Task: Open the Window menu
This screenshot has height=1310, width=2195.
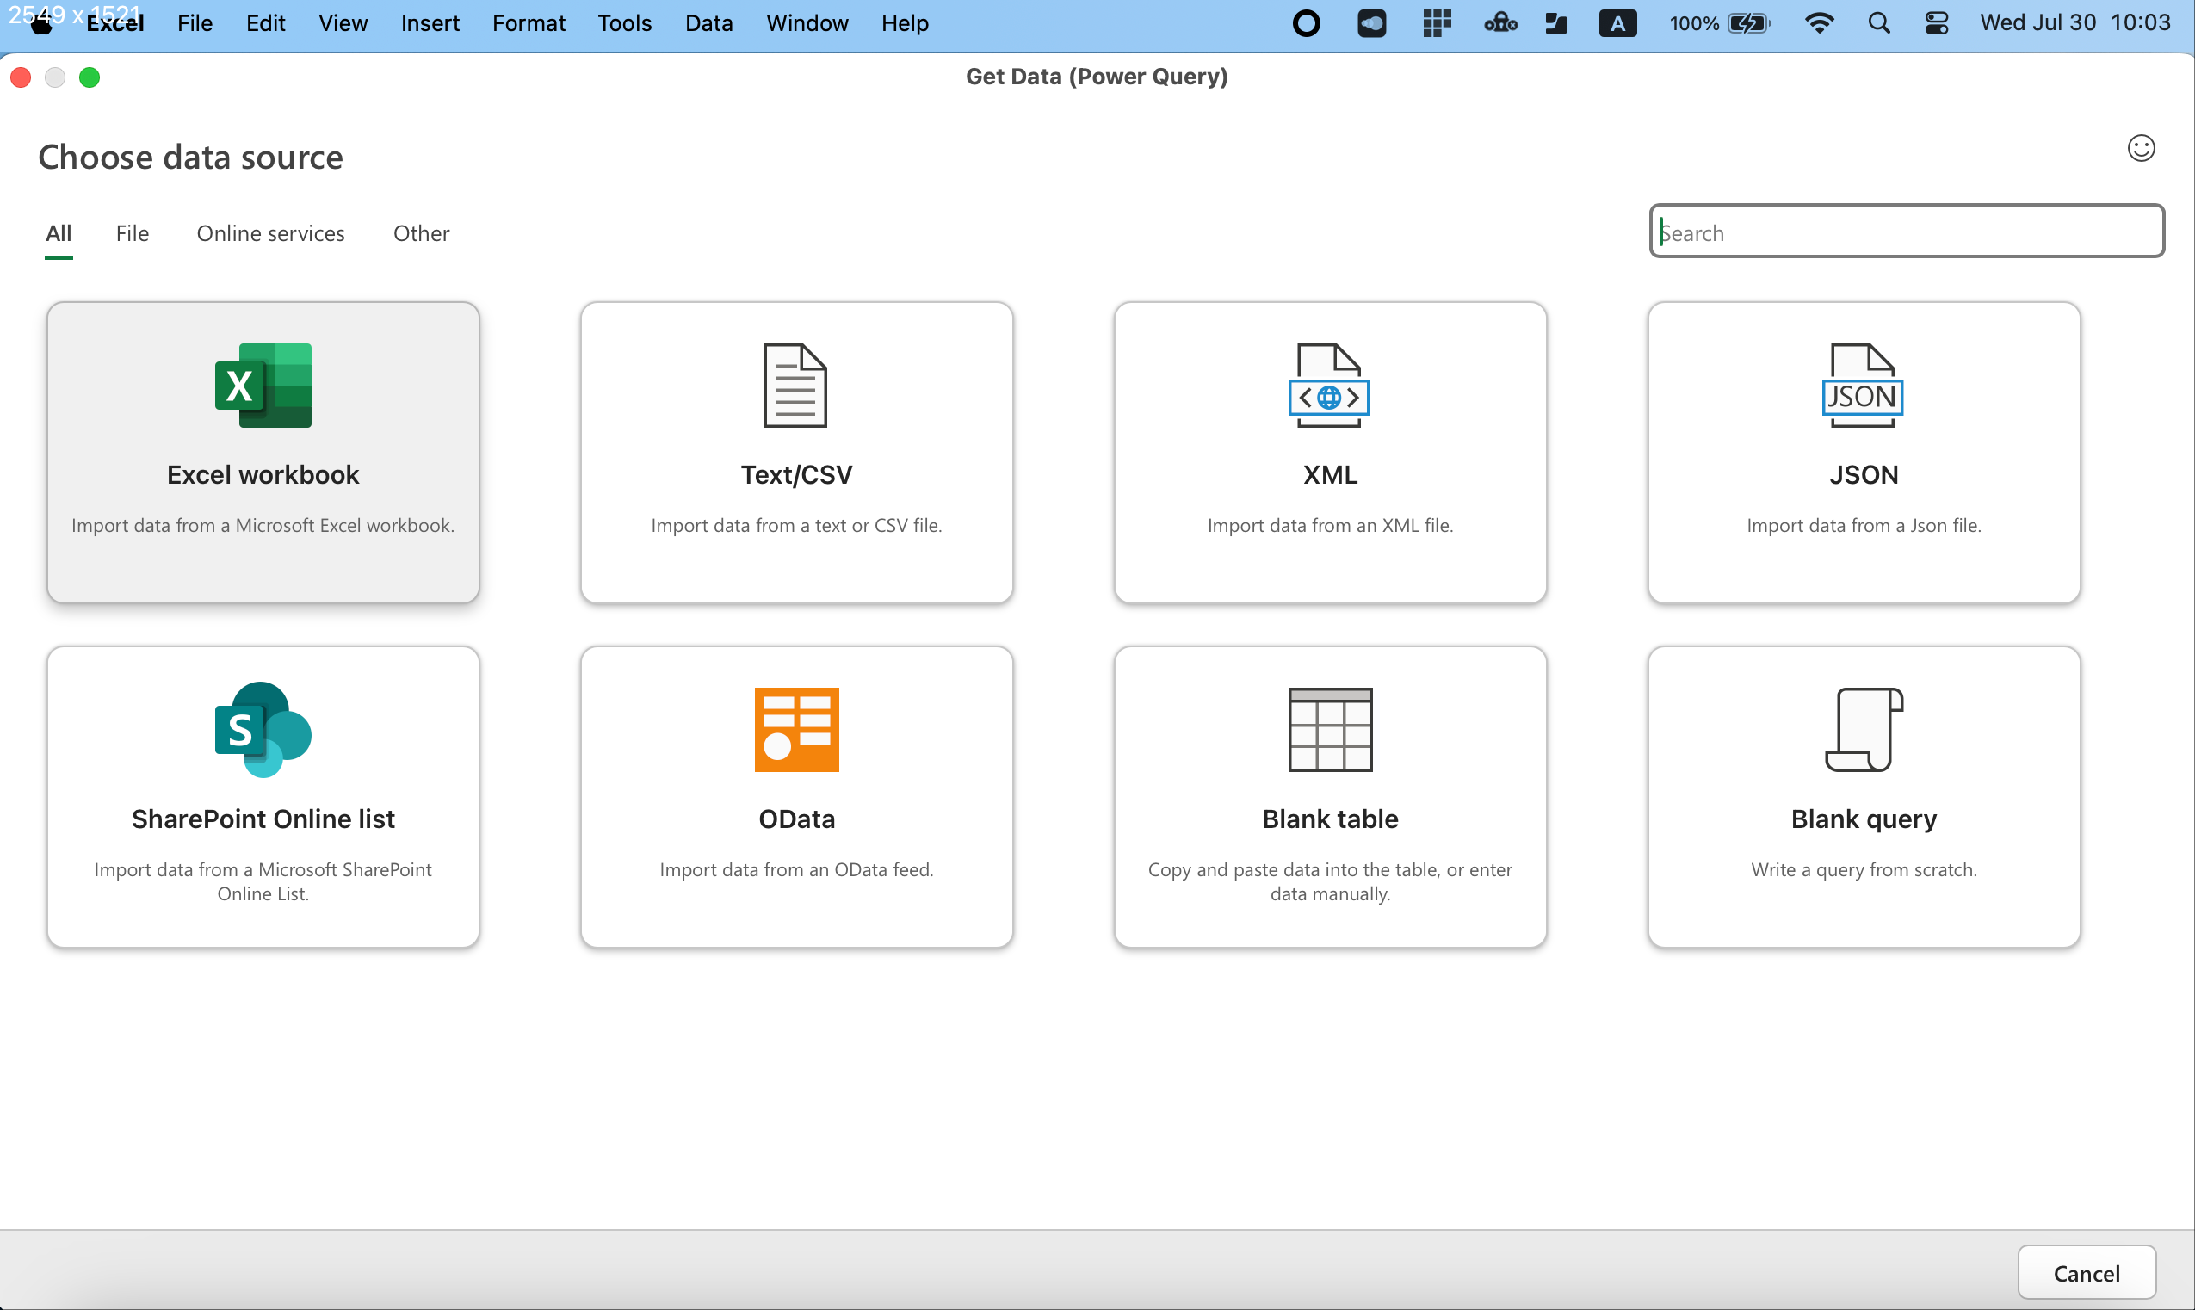Action: pyautogui.click(x=807, y=23)
